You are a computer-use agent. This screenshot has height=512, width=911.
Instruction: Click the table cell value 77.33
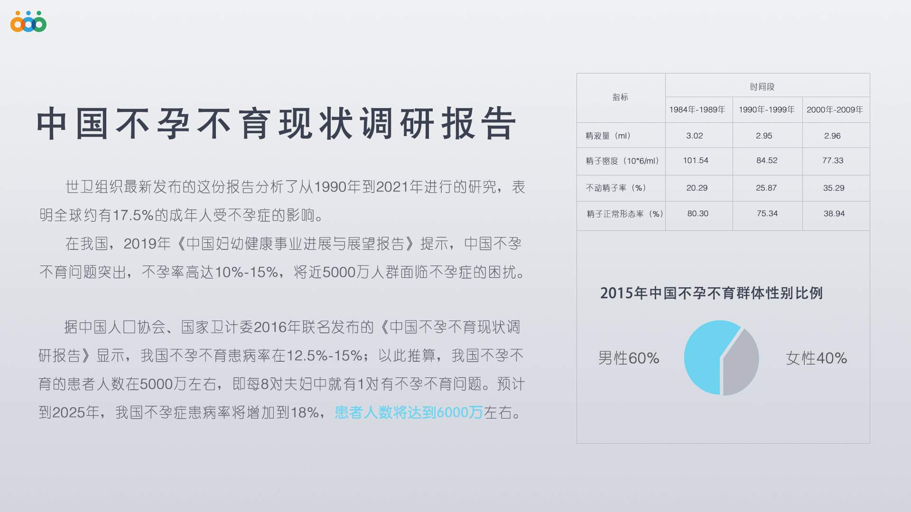tap(833, 160)
